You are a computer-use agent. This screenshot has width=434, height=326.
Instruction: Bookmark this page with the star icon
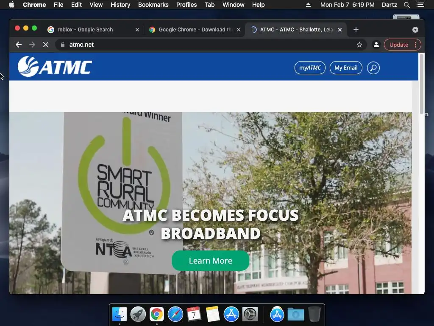pos(359,45)
